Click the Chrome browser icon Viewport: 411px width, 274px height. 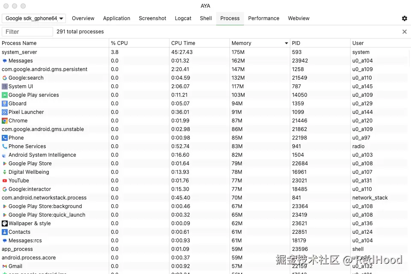[x=4, y=121]
